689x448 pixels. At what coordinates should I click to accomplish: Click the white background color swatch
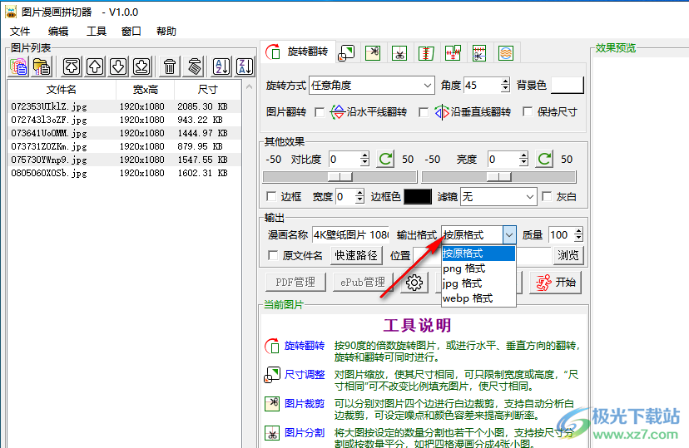pos(567,85)
